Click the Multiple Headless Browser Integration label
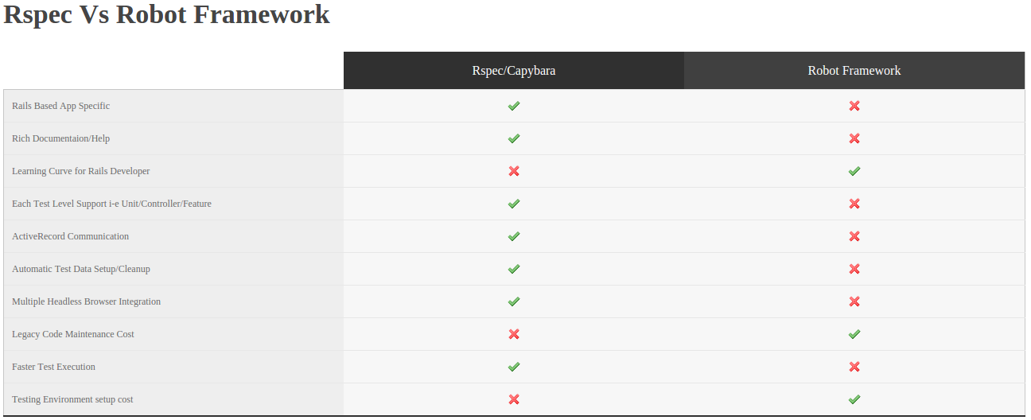The height and width of the screenshot is (420, 1031). point(86,301)
